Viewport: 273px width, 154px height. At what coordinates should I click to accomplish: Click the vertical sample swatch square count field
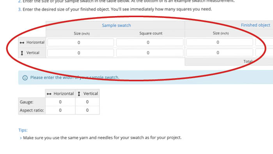(x=150, y=53)
